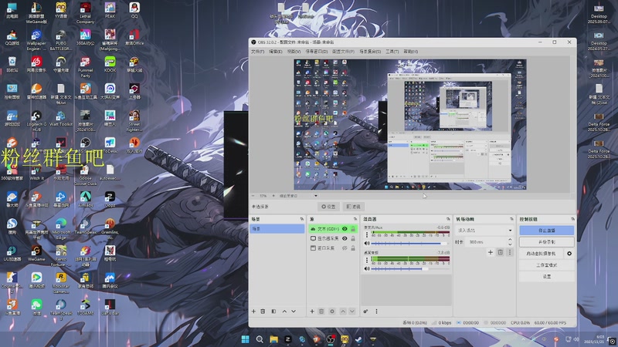The height and width of the screenshot is (347, 618).
Task: Zoom in preview with the plus icon
Action: click(273, 196)
